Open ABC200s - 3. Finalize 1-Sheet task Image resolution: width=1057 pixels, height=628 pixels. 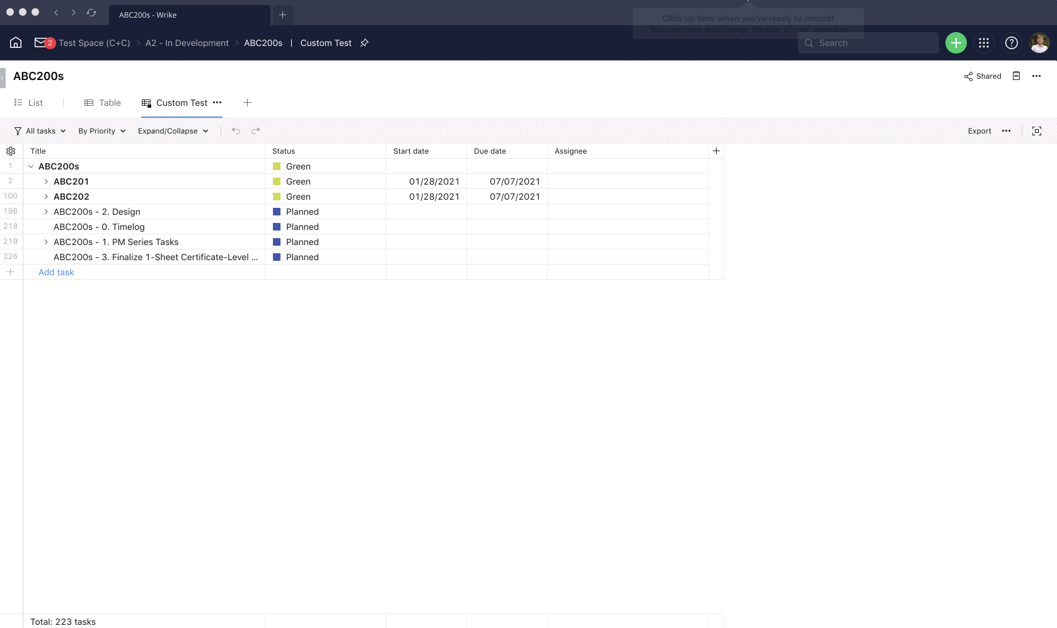tap(156, 257)
